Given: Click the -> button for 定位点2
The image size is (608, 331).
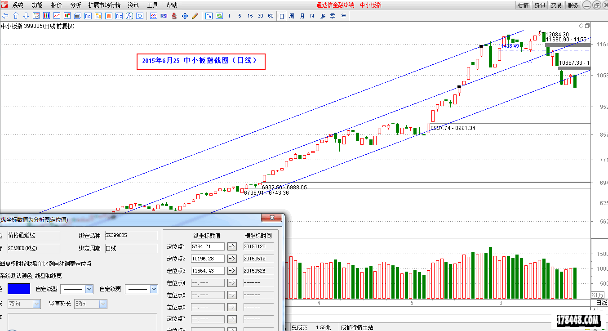Looking at the screenshot, I should [x=232, y=259].
